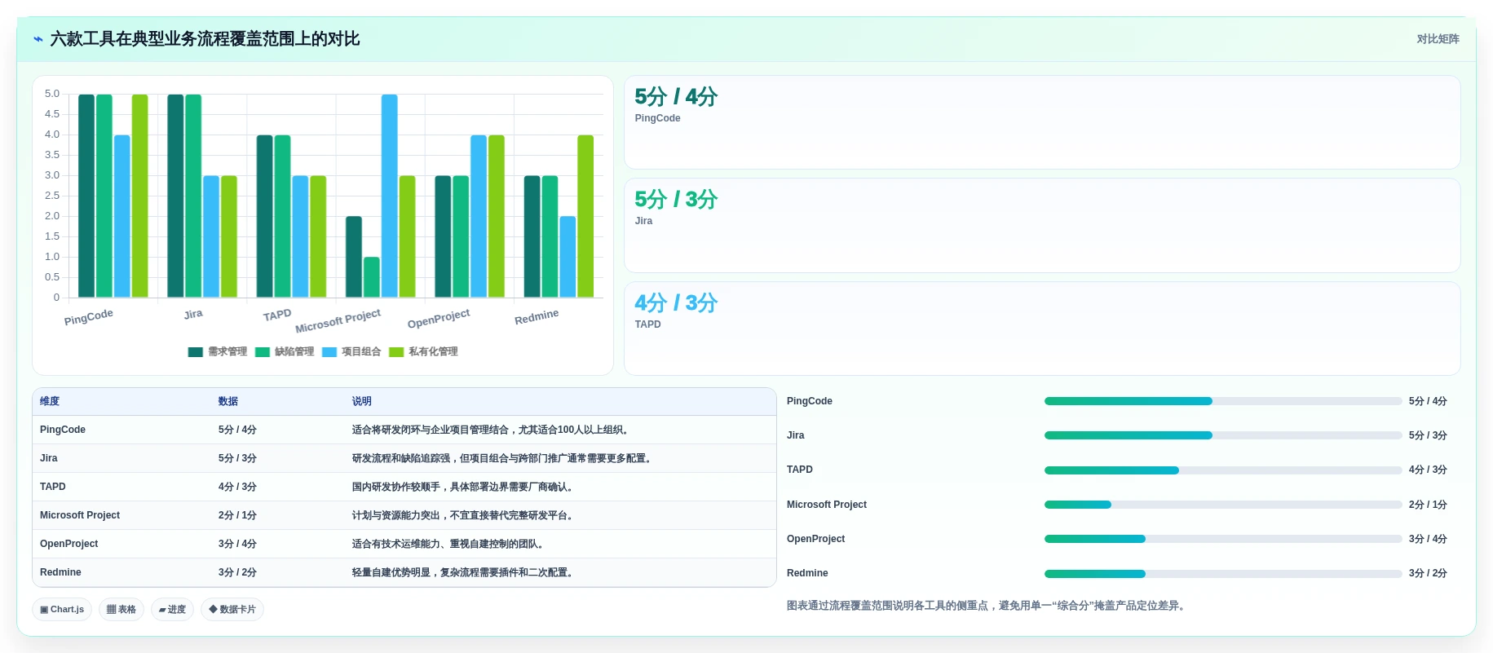Viewport: 1493px width, 653px height.
Task: Click the 表格 chip
Action: coord(121,609)
